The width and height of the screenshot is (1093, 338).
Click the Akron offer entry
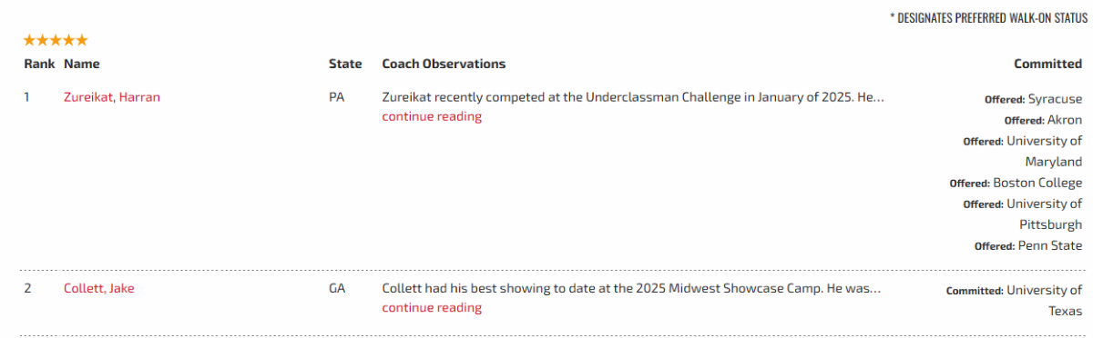click(x=1043, y=120)
